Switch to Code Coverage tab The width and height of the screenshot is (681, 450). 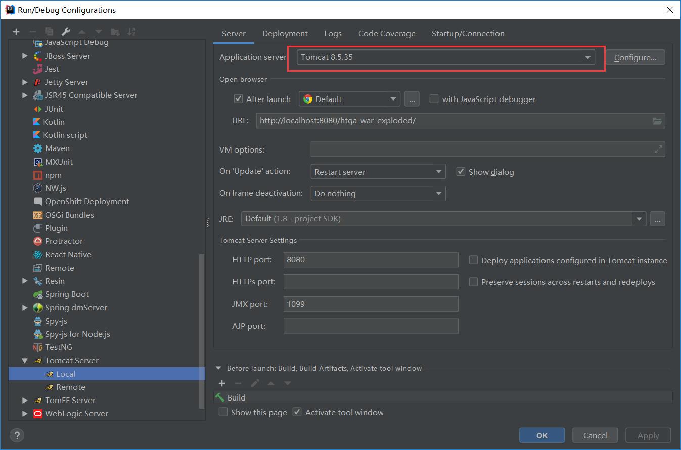tap(387, 33)
